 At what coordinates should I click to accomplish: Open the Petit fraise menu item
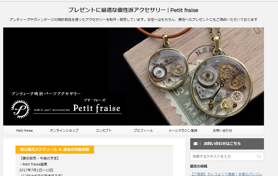point(24,131)
